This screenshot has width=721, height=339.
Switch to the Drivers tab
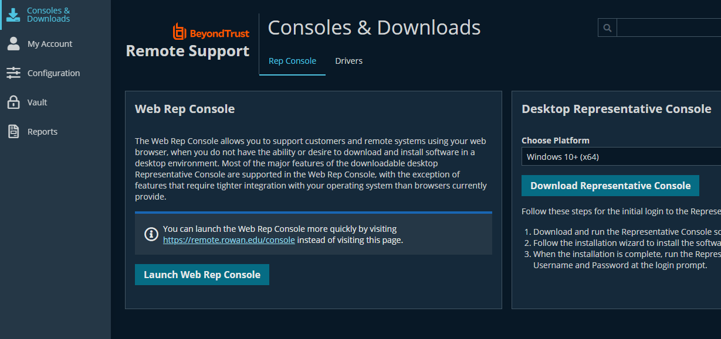coord(348,61)
